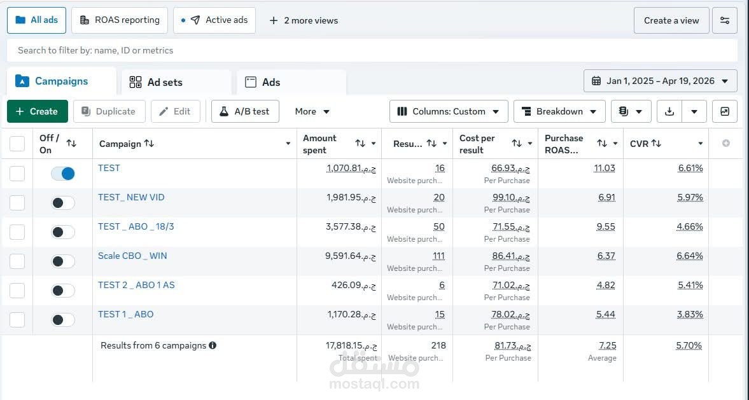Viewport: 749px width, 400px height.
Task: Click the green Create button
Action: click(38, 111)
